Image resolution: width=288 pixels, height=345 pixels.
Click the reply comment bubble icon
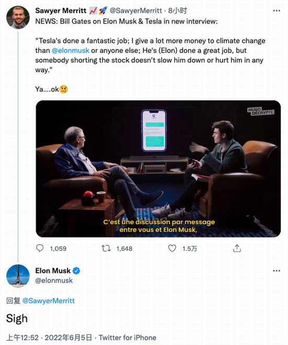40,248
